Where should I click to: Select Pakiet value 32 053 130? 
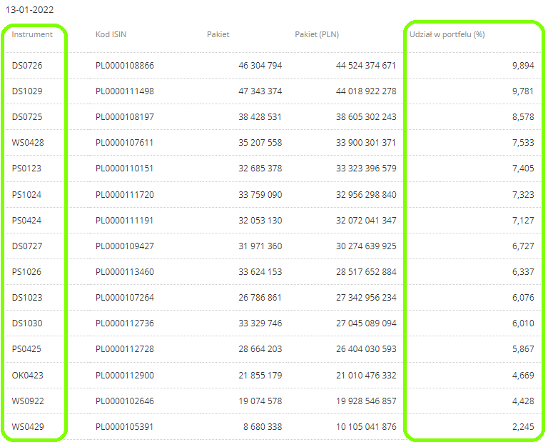(x=260, y=221)
